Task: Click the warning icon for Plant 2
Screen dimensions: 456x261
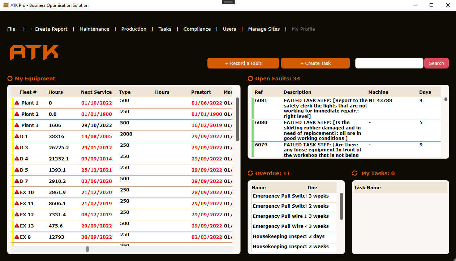Action: [17, 114]
